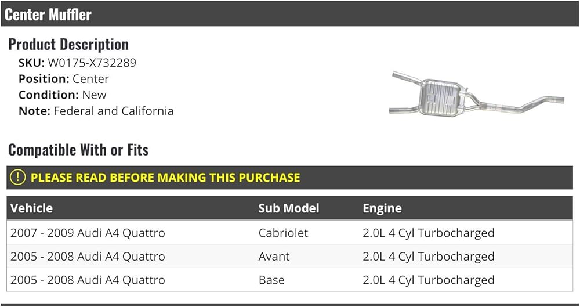Open the center muffler product image
580x307 pixels.
(476, 95)
